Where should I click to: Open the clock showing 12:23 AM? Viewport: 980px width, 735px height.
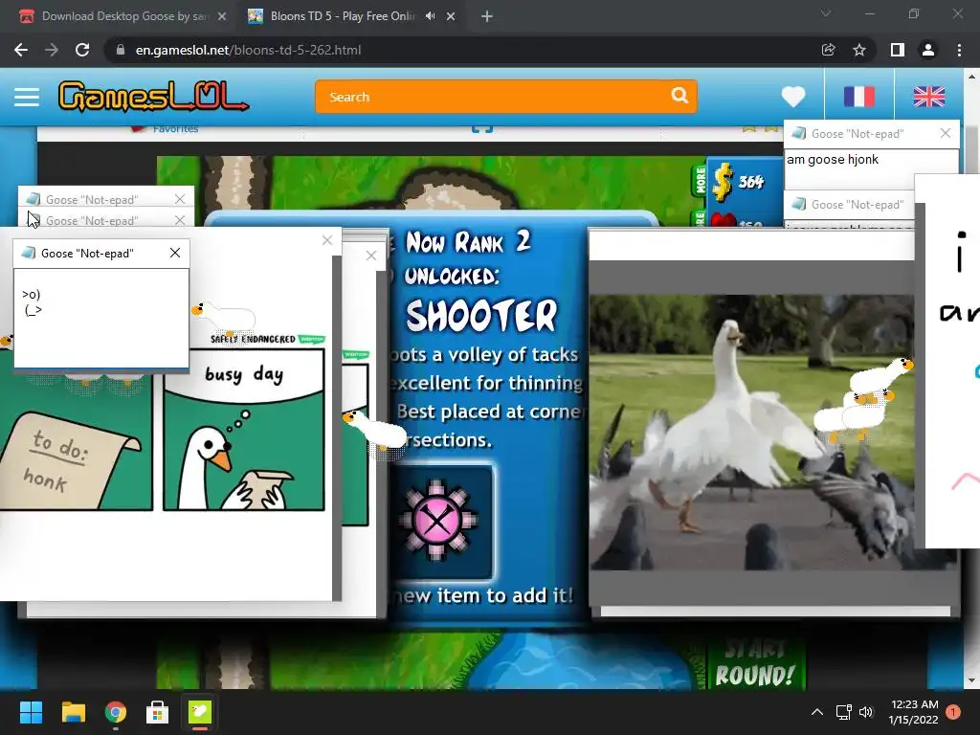pyautogui.click(x=914, y=712)
